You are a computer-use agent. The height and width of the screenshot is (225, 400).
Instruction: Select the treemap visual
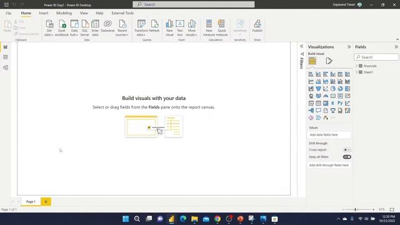pos(347,89)
